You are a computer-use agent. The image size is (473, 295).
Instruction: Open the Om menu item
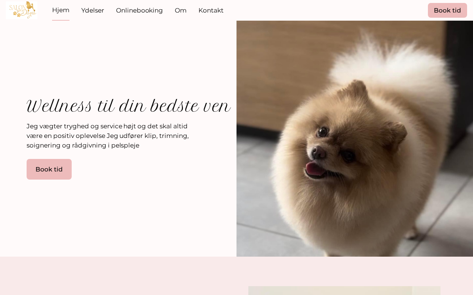tap(181, 10)
